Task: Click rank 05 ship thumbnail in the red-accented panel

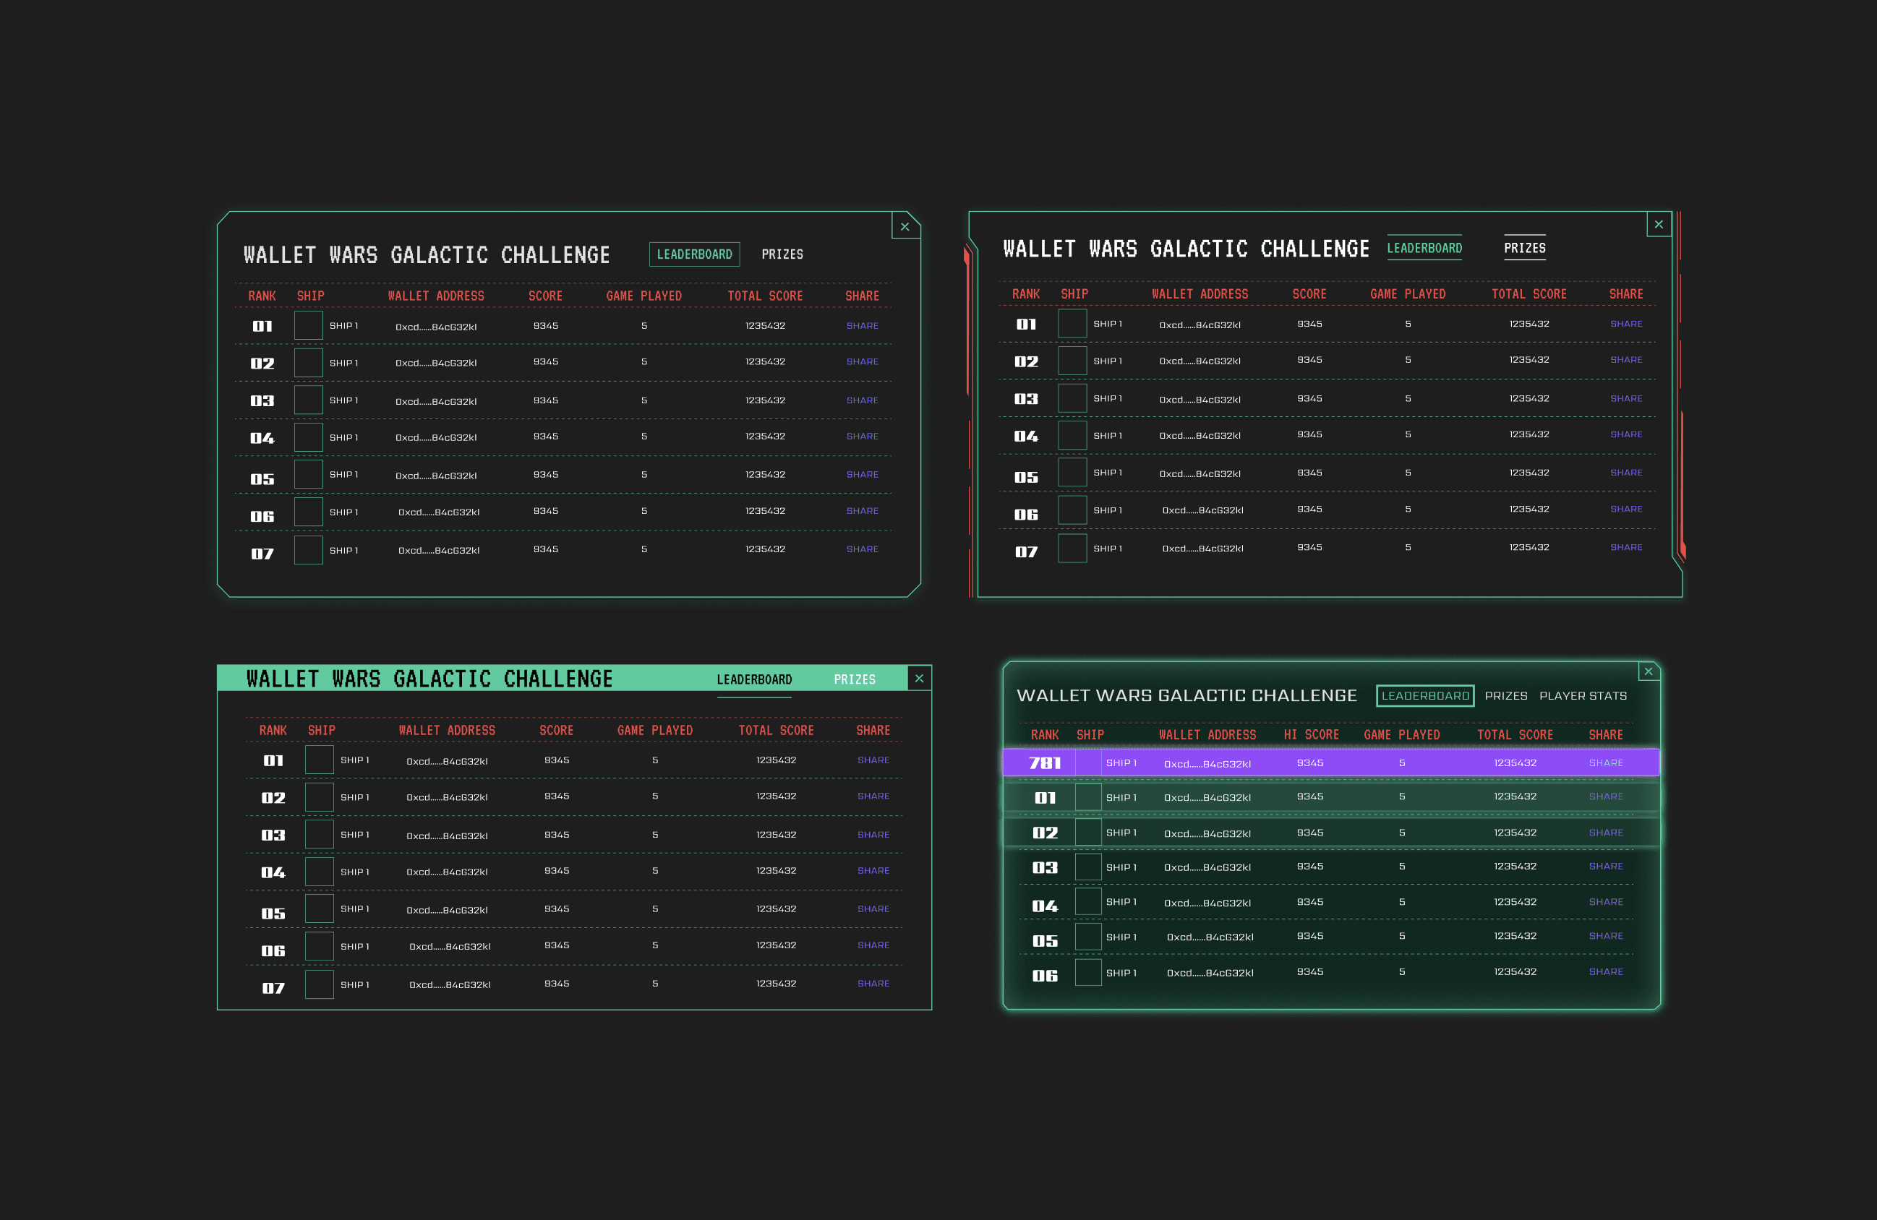Action: [x=1072, y=473]
